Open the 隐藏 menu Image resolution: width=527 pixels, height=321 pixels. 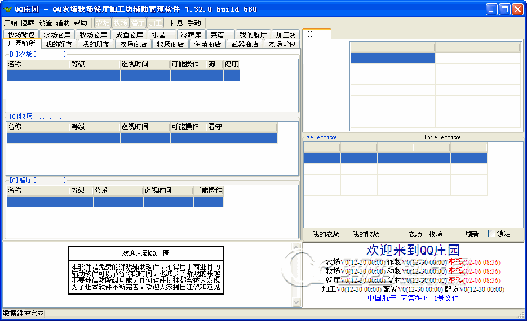tap(28, 23)
